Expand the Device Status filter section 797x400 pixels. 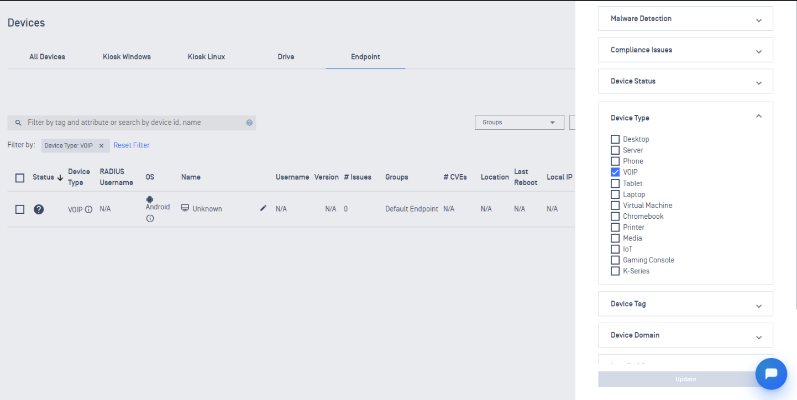click(685, 81)
